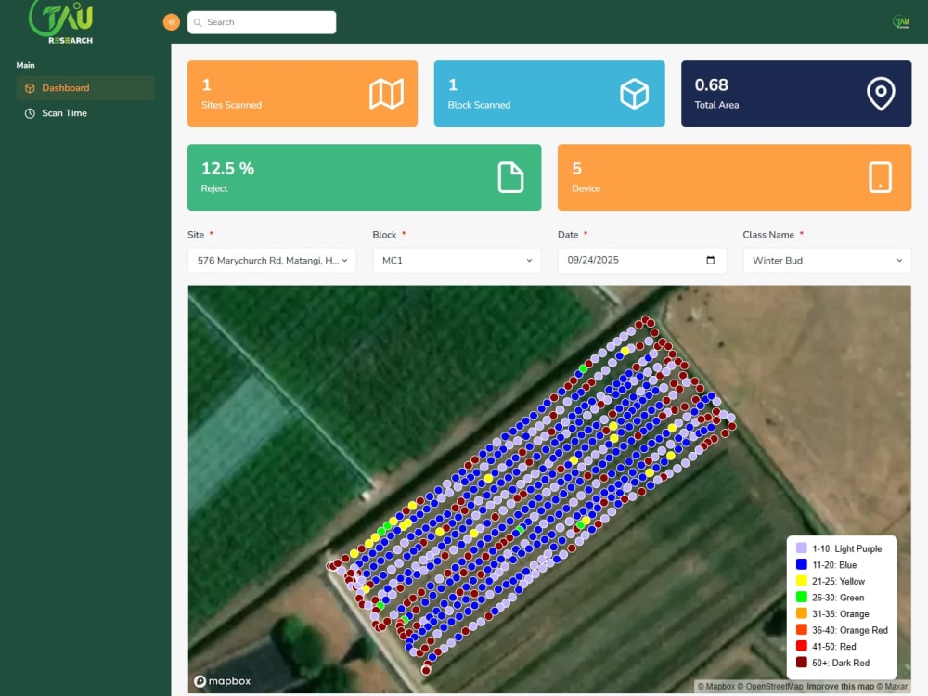Image resolution: width=928 pixels, height=696 pixels.
Task: Click into the Search input field
Action: (x=262, y=22)
